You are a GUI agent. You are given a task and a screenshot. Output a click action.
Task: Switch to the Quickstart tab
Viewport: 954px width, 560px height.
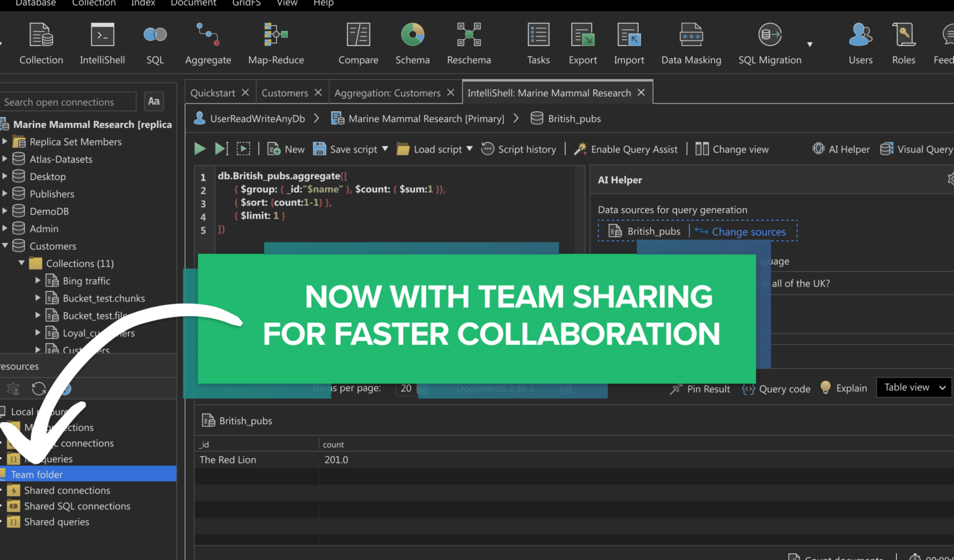coord(213,93)
